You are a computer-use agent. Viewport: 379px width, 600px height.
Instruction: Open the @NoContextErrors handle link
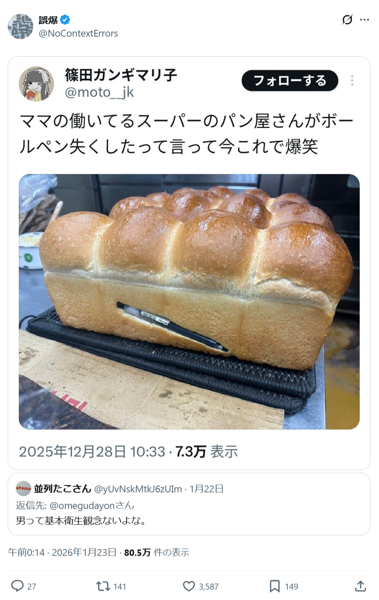tap(79, 33)
